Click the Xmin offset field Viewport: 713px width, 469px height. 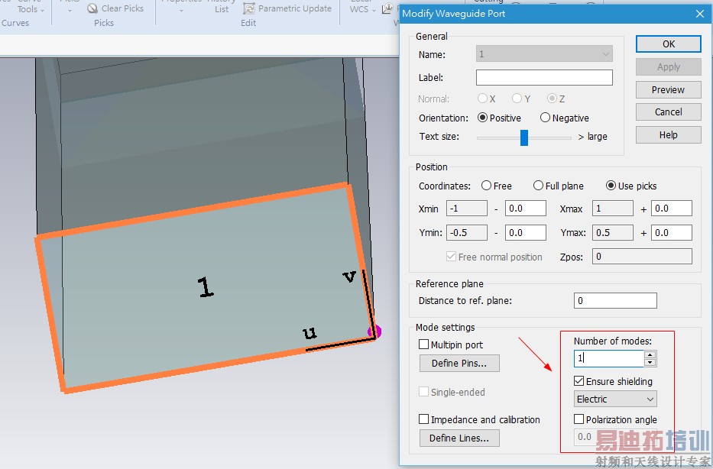tap(525, 209)
